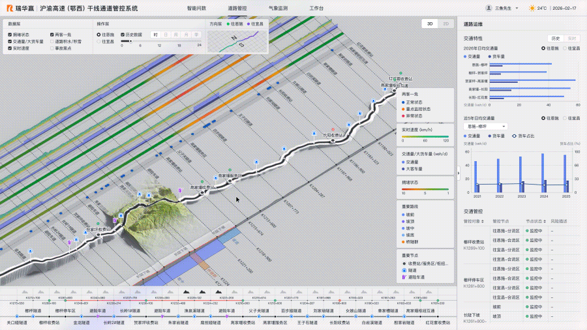This screenshot has height=330, width=587.
Task: Collapse right panel with side arrow handle
Action: (x=459, y=173)
